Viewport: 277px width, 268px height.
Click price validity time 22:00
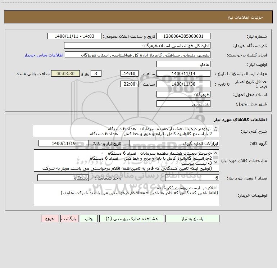point(129,84)
